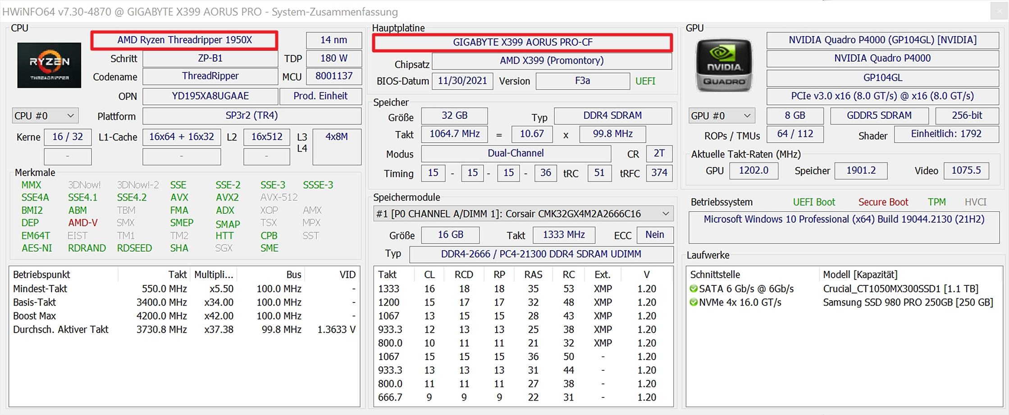Image resolution: width=1009 pixels, height=415 pixels.
Task: Click the NVIDIA Quadro P4000 (GP104GL) field
Action: (x=882, y=40)
